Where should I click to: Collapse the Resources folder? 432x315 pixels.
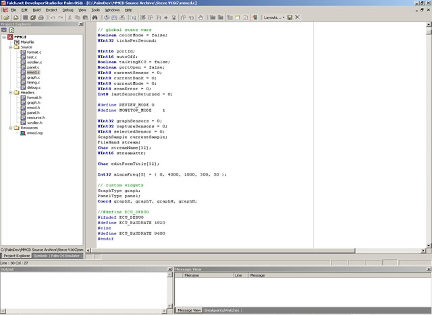[x=10, y=127]
